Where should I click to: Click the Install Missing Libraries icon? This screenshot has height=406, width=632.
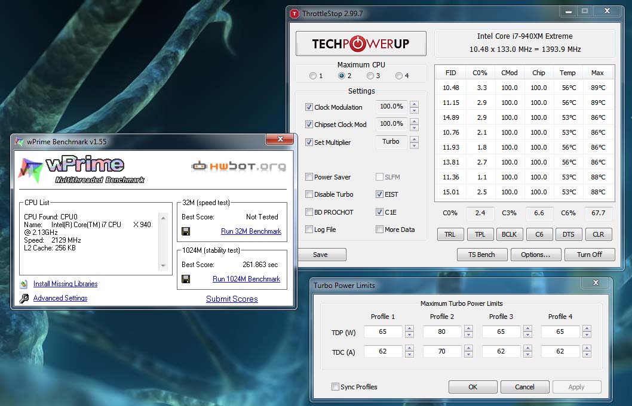pyautogui.click(x=24, y=284)
